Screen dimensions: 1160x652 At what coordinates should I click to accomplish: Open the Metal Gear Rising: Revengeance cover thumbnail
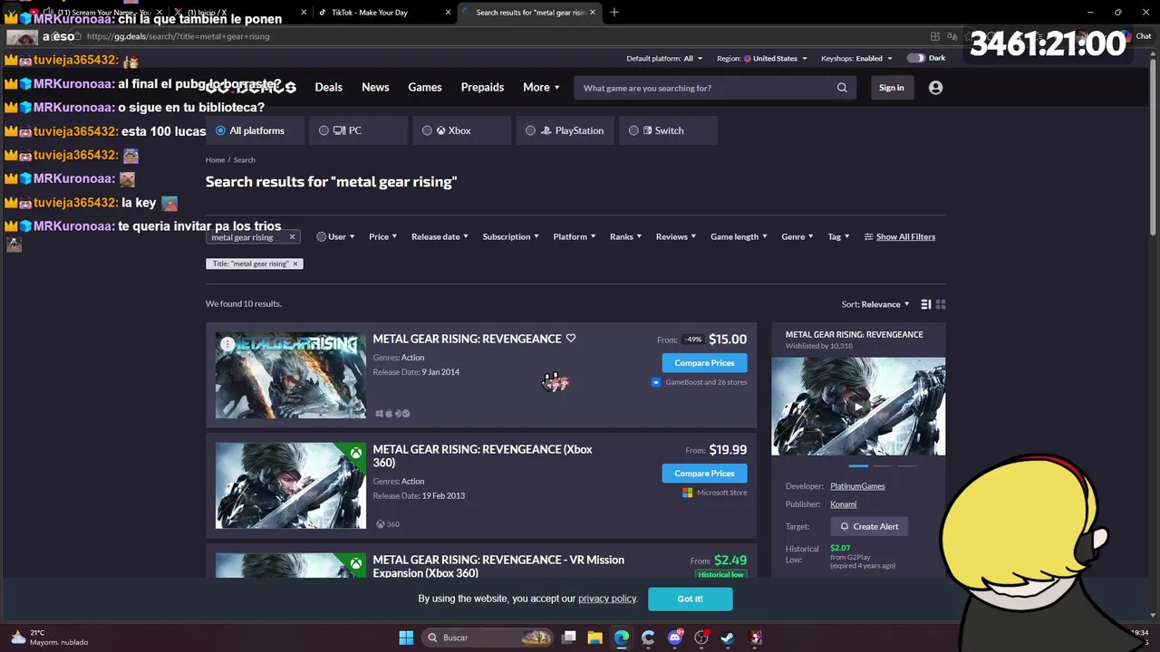click(x=291, y=376)
